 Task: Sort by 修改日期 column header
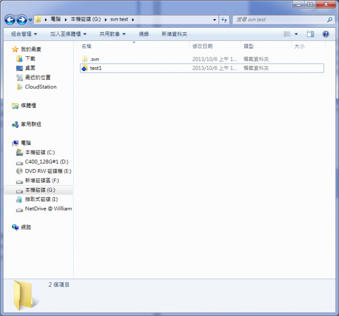pos(202,46)
